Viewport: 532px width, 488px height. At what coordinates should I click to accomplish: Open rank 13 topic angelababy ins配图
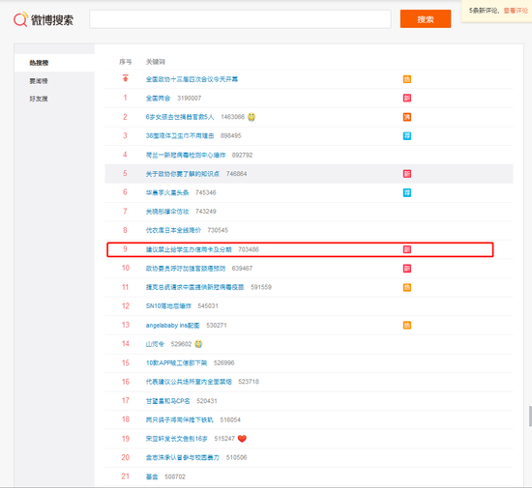[x=173, y=326]
